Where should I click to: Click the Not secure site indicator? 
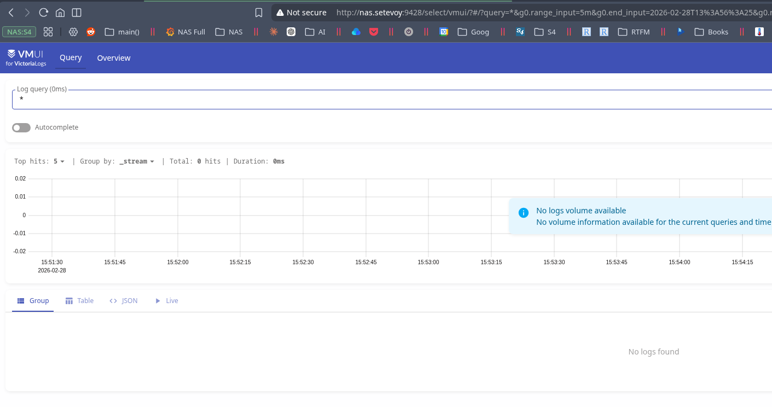point(301,13)
